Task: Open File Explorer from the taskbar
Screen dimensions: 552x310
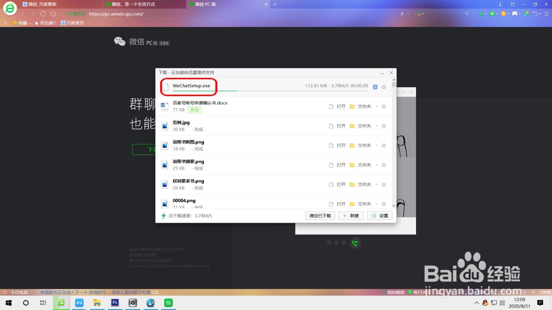Action: [x=97, y=303]
